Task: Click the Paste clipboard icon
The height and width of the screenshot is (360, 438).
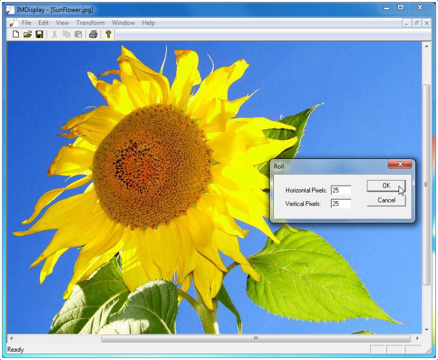Action: point(78,34)
